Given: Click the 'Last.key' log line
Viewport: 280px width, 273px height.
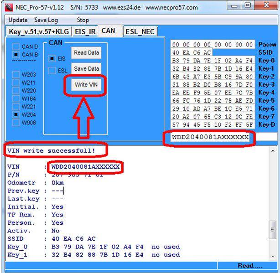Looking at the screenshot, I should (x=36, y=199).
